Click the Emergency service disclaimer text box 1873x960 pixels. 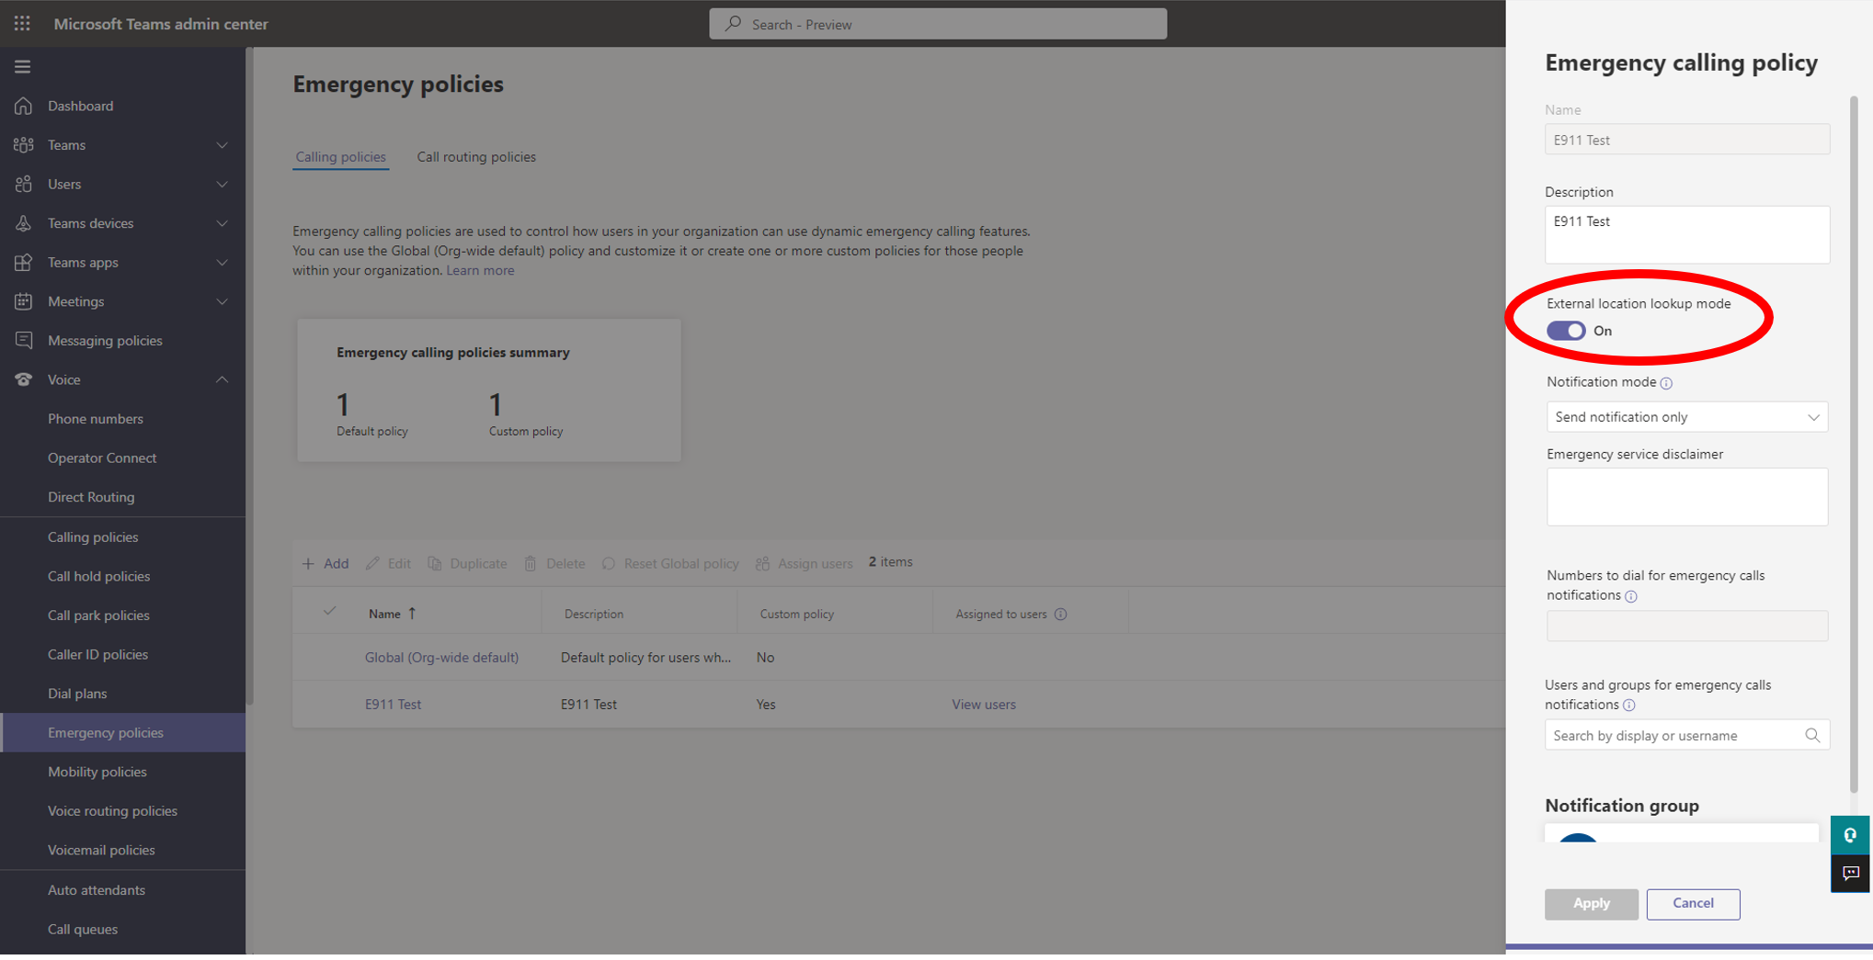click(x=1686, y=497)
